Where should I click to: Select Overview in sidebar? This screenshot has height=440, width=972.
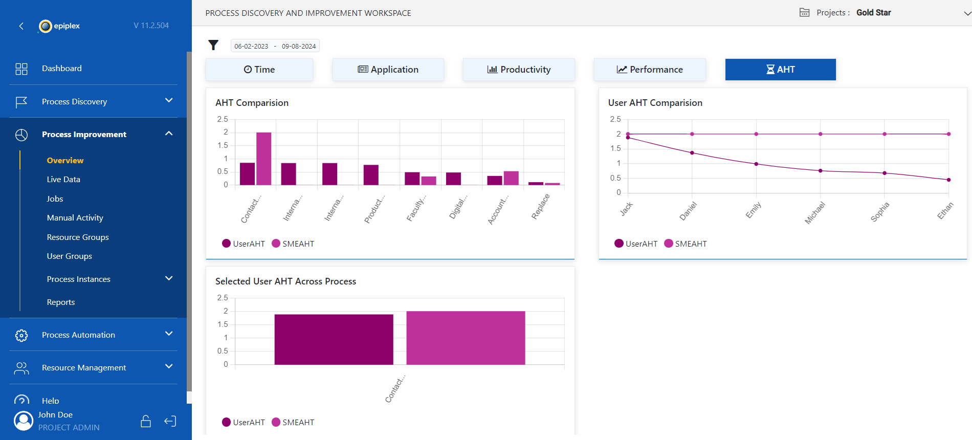[x=65, y=161]
